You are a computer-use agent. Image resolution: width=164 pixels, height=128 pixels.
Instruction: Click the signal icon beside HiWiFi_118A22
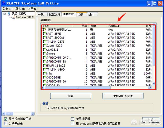tap(44, 65)
